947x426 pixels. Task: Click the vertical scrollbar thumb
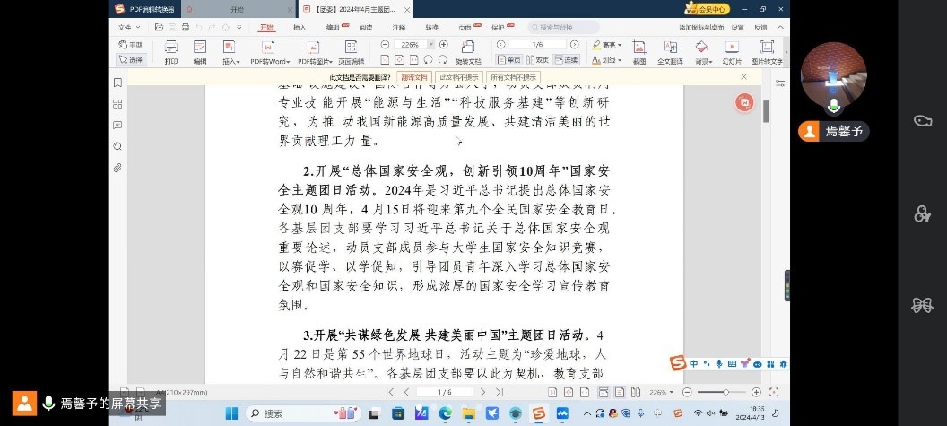point(766,111)
